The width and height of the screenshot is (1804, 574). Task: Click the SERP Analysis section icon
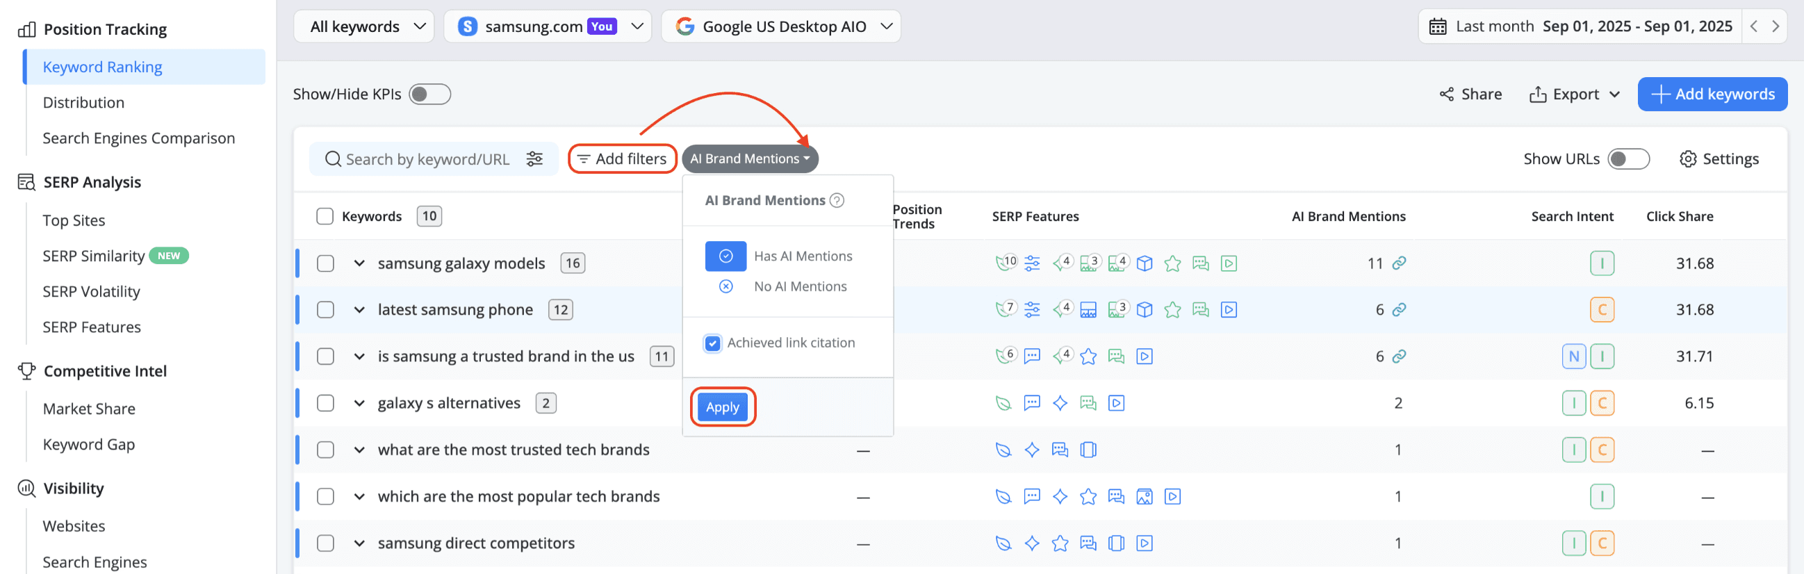[26, 182]
